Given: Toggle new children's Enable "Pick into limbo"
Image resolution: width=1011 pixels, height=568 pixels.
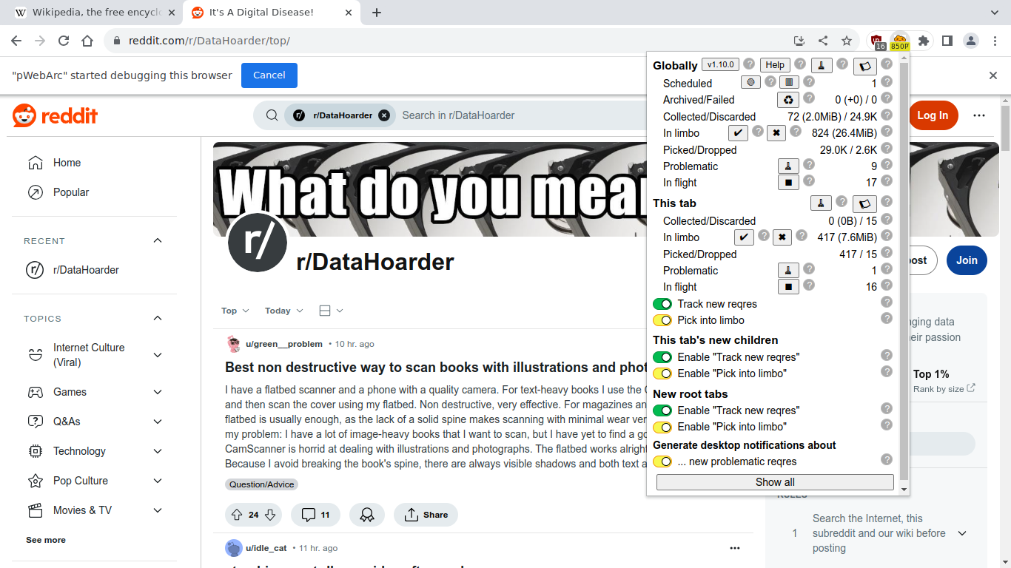Looking at the screenshot, I should [x=662, y=373].
